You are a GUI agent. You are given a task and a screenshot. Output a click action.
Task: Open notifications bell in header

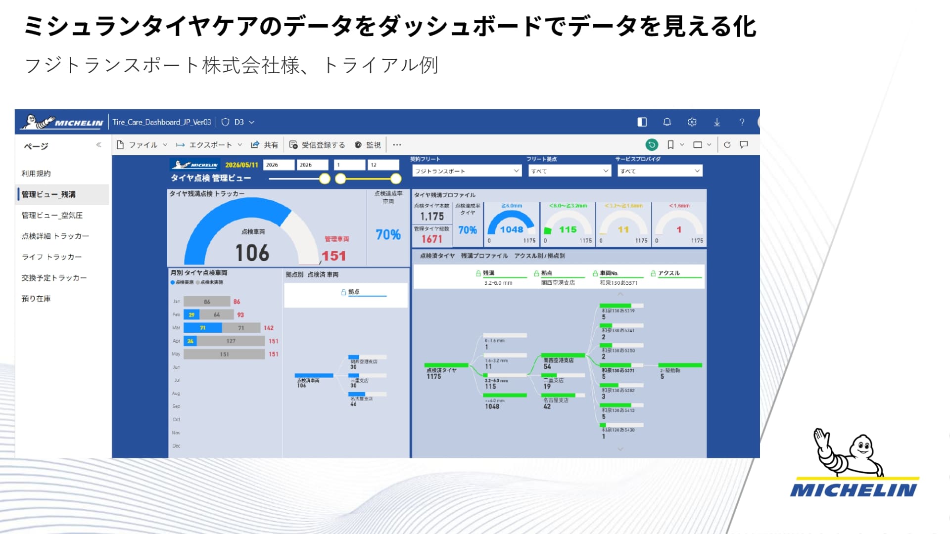[x=667, y=122]
